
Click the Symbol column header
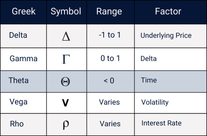click(66, 12)
